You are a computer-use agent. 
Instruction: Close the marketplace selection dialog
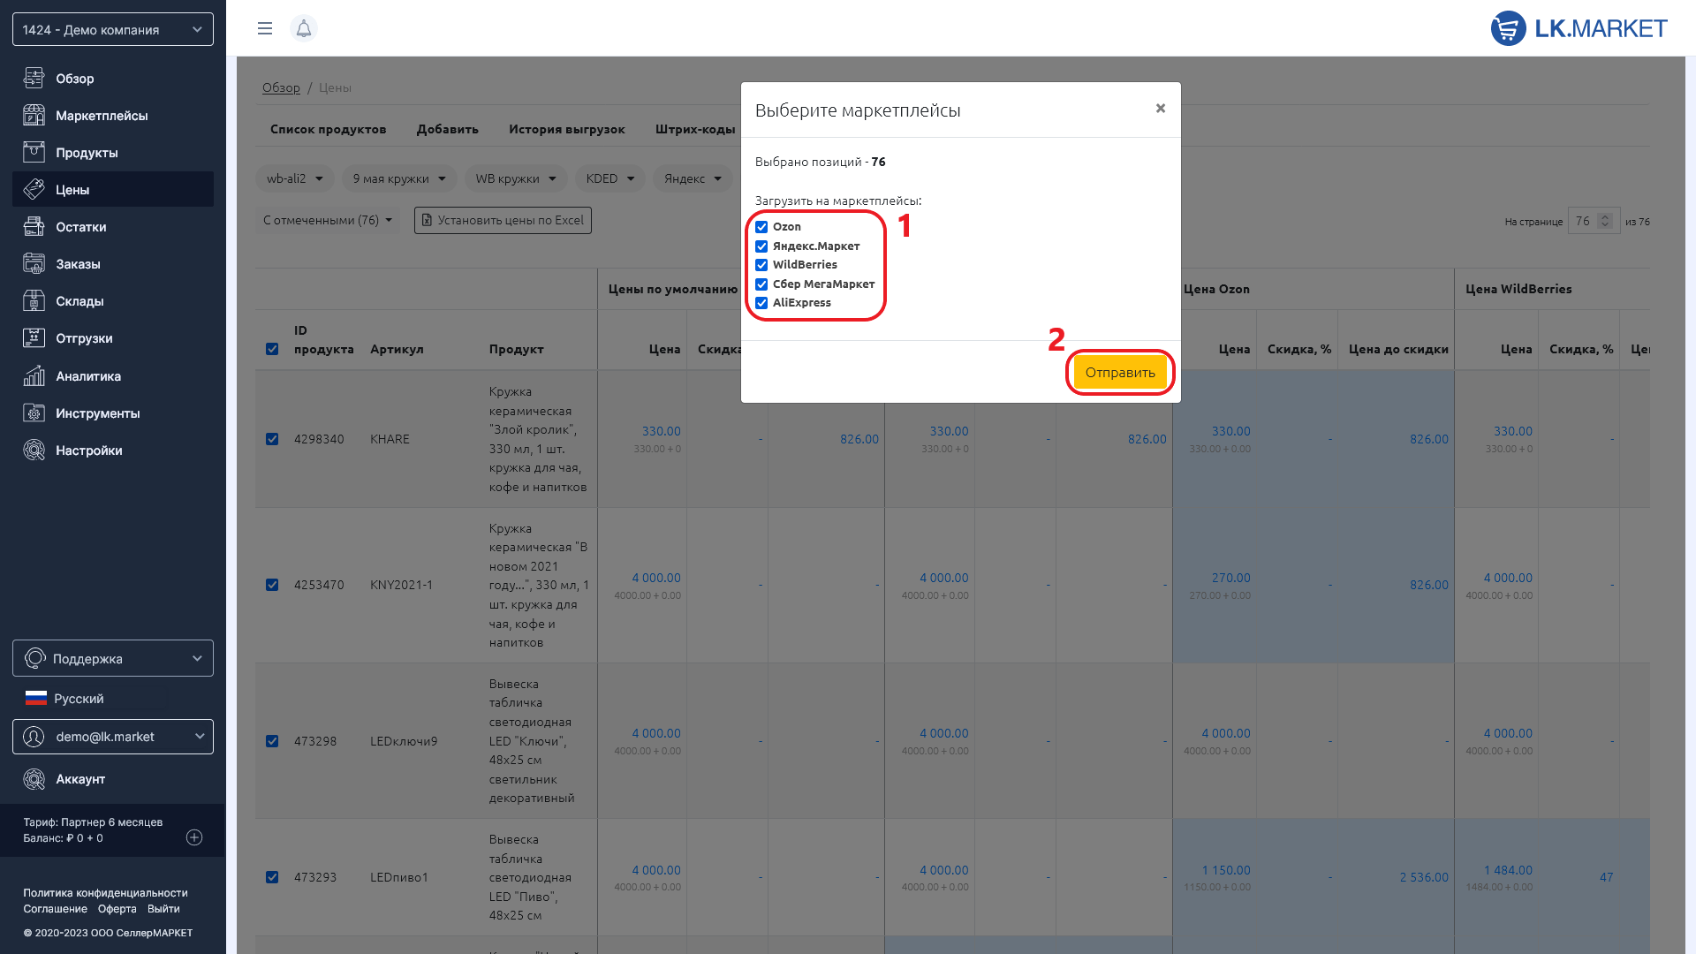point(1161,108)
